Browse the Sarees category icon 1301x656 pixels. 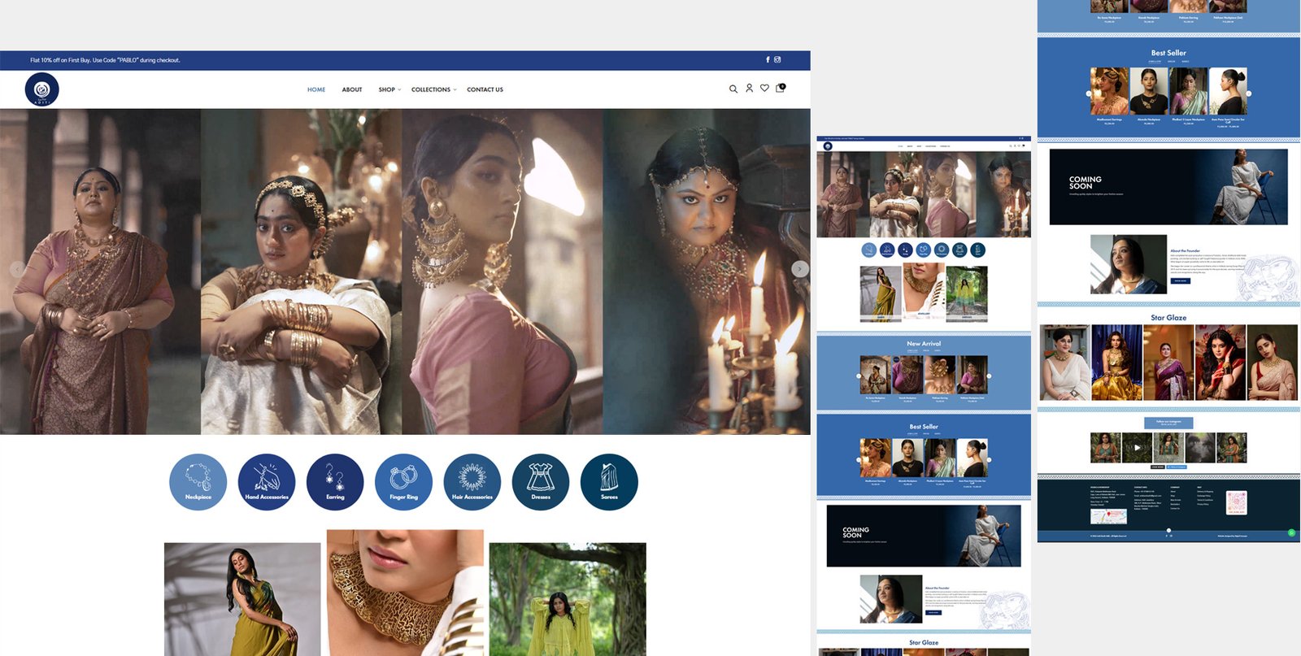(609, 482)
